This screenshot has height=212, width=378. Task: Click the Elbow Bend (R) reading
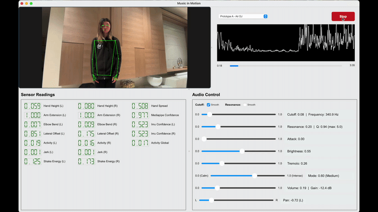pyautogui.click(x=86, y=124)
